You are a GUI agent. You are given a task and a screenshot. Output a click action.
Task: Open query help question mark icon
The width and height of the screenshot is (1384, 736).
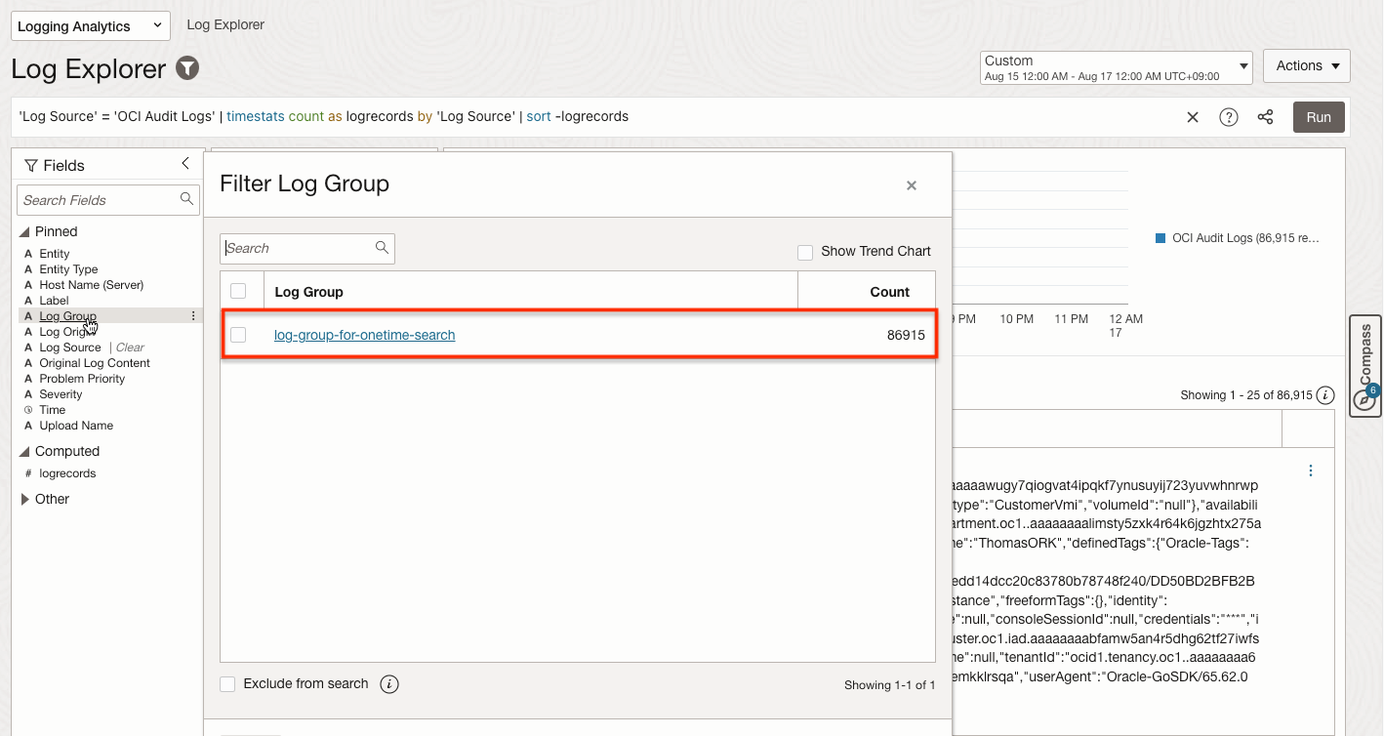[1229, 117]
